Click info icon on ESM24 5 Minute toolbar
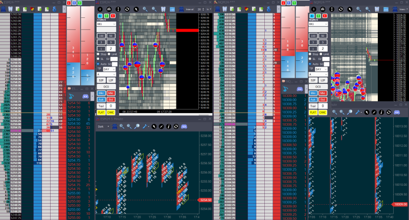409x220 pixels. point(169,126)
